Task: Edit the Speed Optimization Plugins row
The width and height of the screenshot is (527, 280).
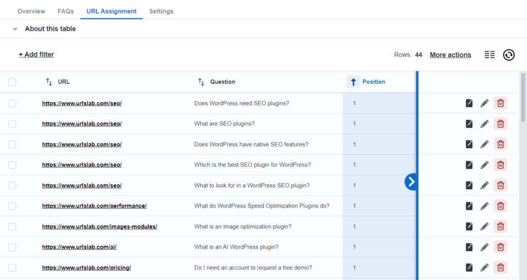Action: point(484,206)
